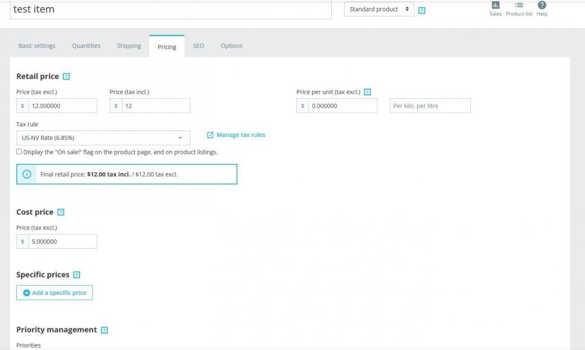Click info icon in Final retail price box
585x350 pixels.
coord(27,174)
